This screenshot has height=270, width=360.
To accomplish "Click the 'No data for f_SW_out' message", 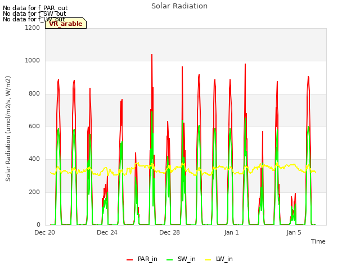I will 34,13.
